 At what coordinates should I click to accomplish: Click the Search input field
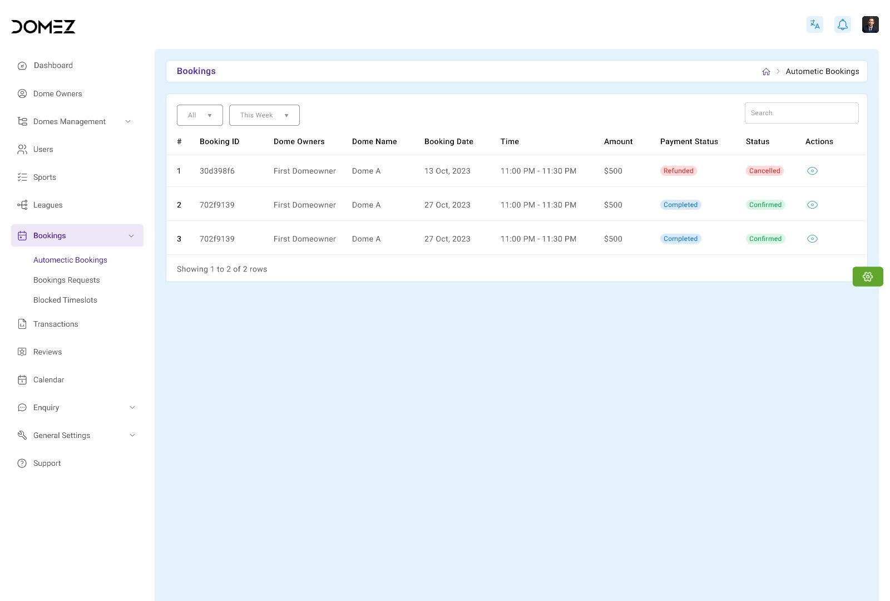(802, 113)
